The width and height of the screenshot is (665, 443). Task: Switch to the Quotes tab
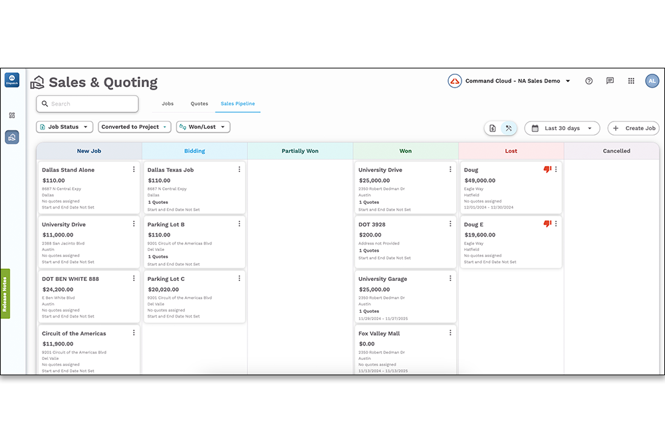pyautogui.click(x=199, y=104)
